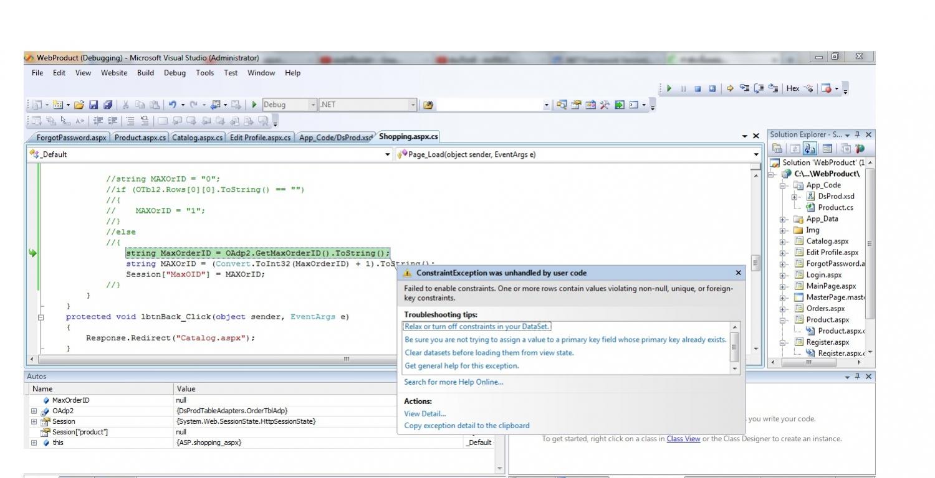Screen dimensions: 935x478
Task: Open the Breakpoints window dropdown arrow
Action: pyautogui.click(x=837, y=88)
